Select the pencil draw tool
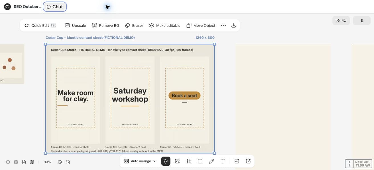374x170 pixels. [x=211, y=161]
